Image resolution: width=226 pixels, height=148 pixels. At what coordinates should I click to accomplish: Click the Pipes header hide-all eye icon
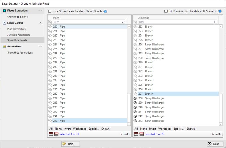(x=50, y=22)
